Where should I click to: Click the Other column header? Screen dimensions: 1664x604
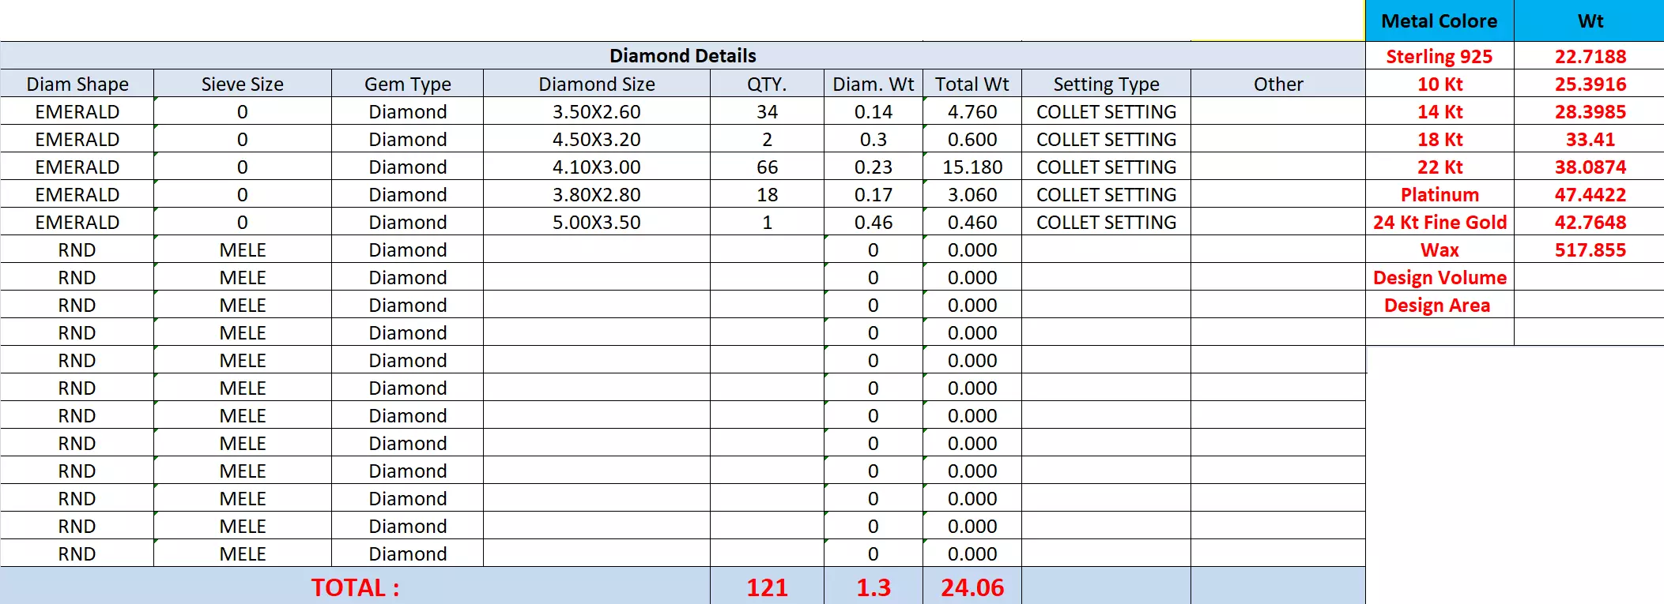(1278, 84)
